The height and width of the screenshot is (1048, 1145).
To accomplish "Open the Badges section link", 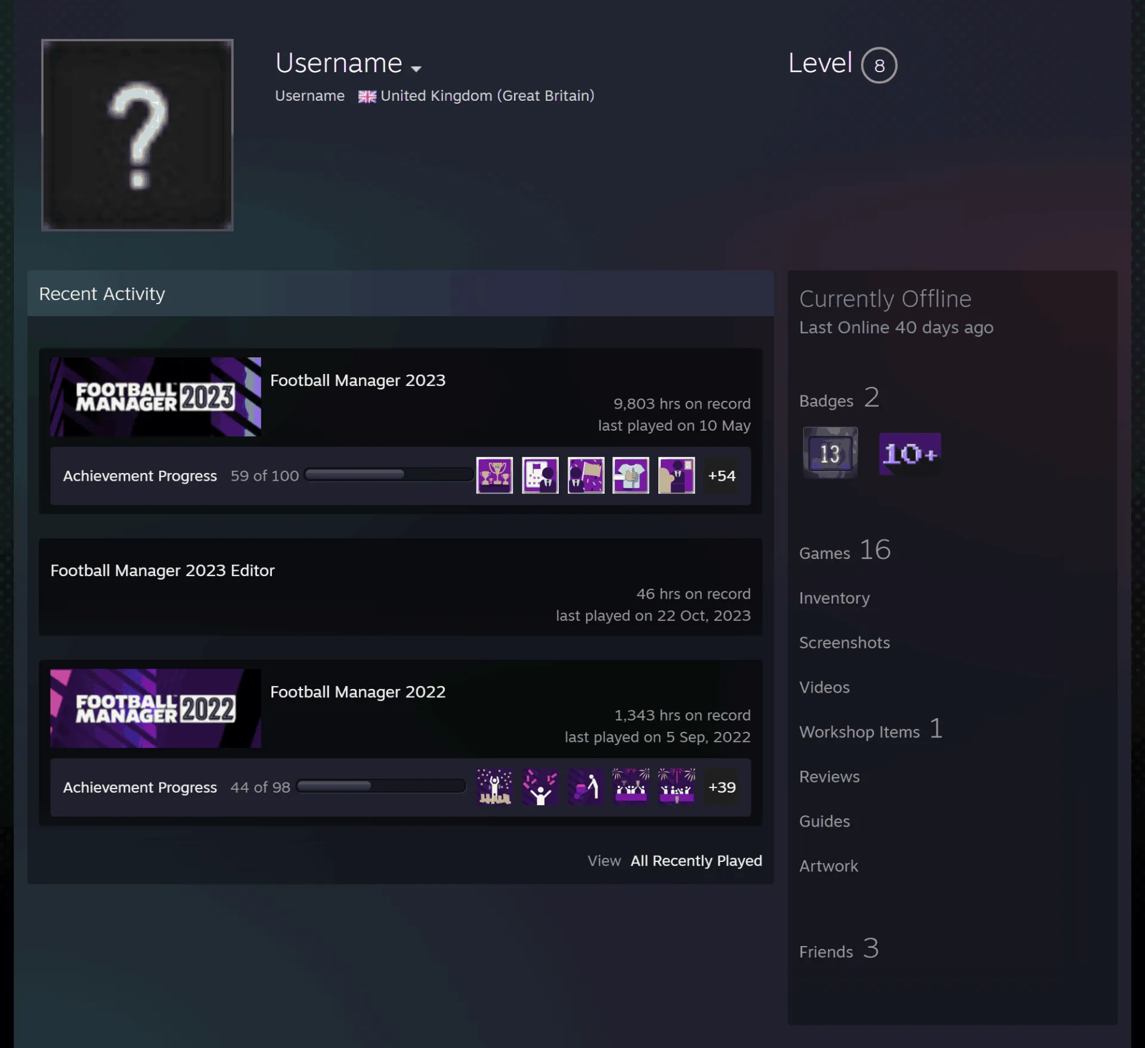I will click(839, 398).
